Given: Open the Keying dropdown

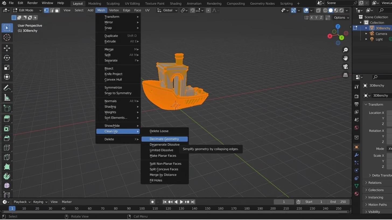Looking at the screenshot, I should pyautogui.click(x=40, y=202).
